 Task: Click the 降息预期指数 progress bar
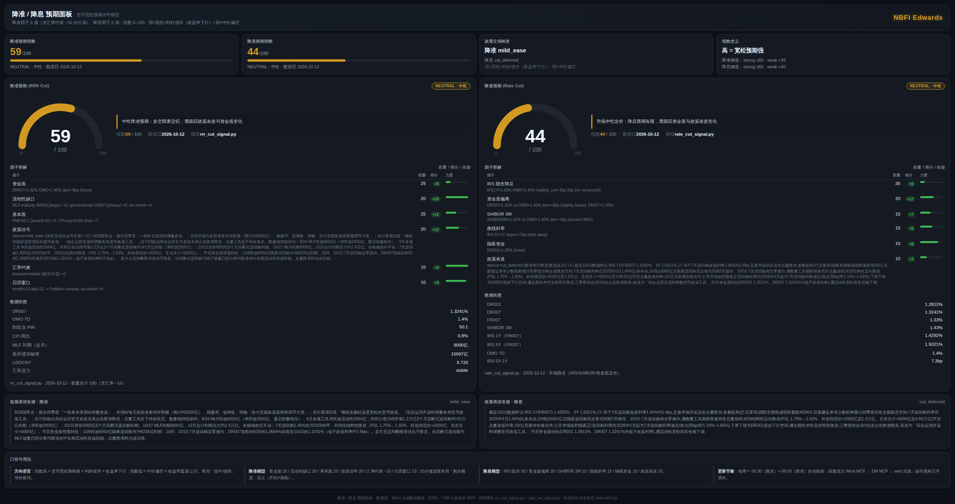point(359,60)
